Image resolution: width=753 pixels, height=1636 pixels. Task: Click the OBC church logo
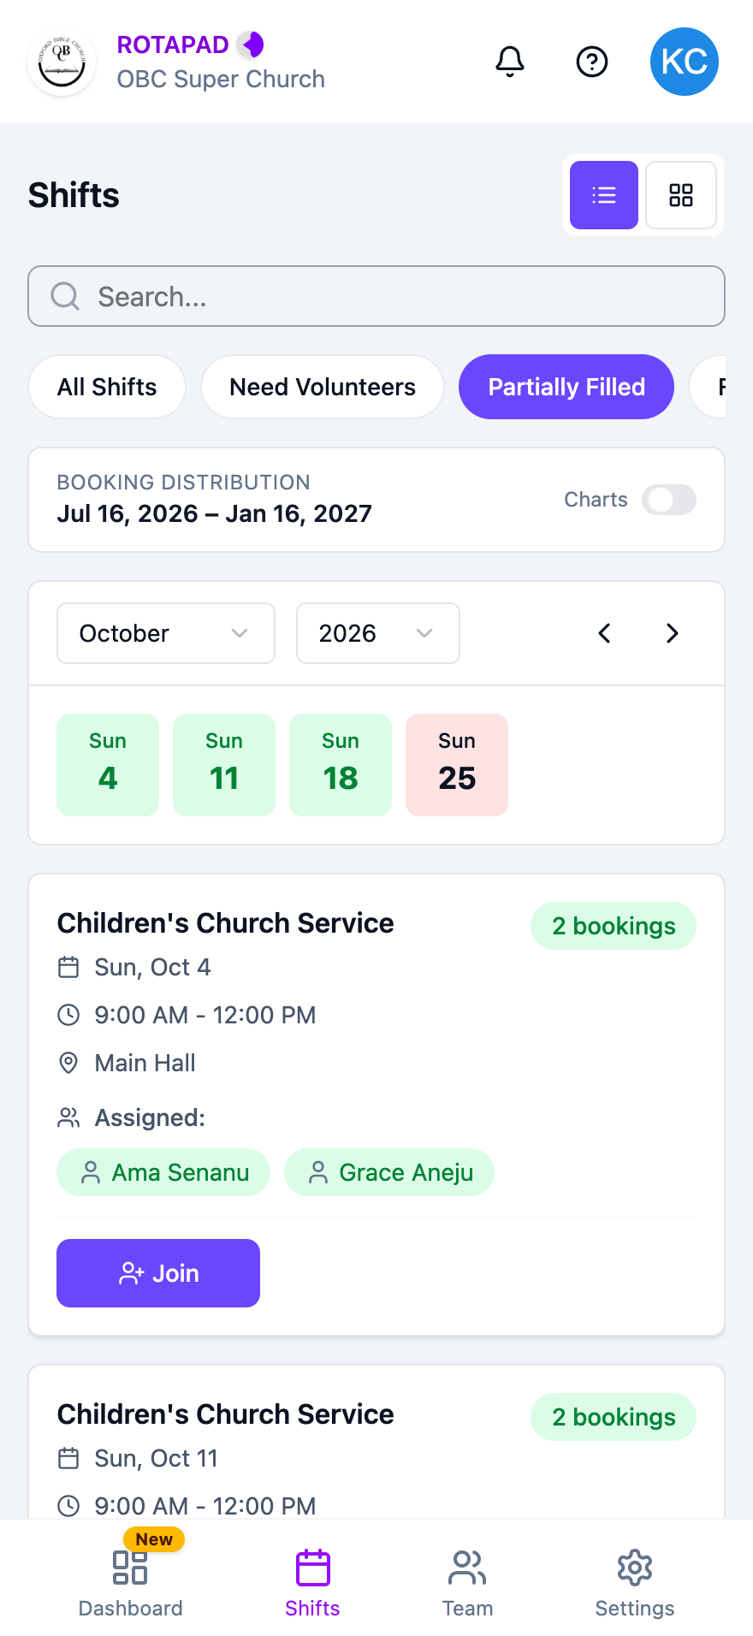pos(62,62)
